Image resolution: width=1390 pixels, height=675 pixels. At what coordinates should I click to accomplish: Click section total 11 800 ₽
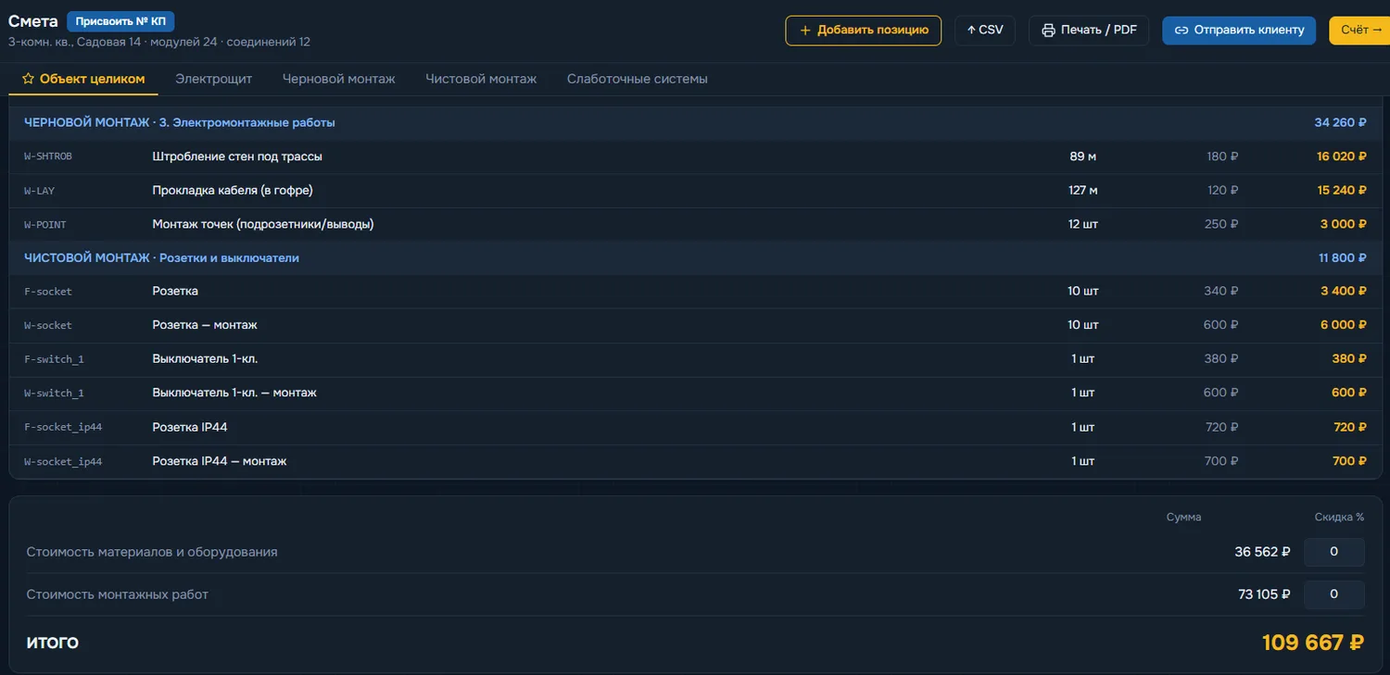coord(1343,257)
